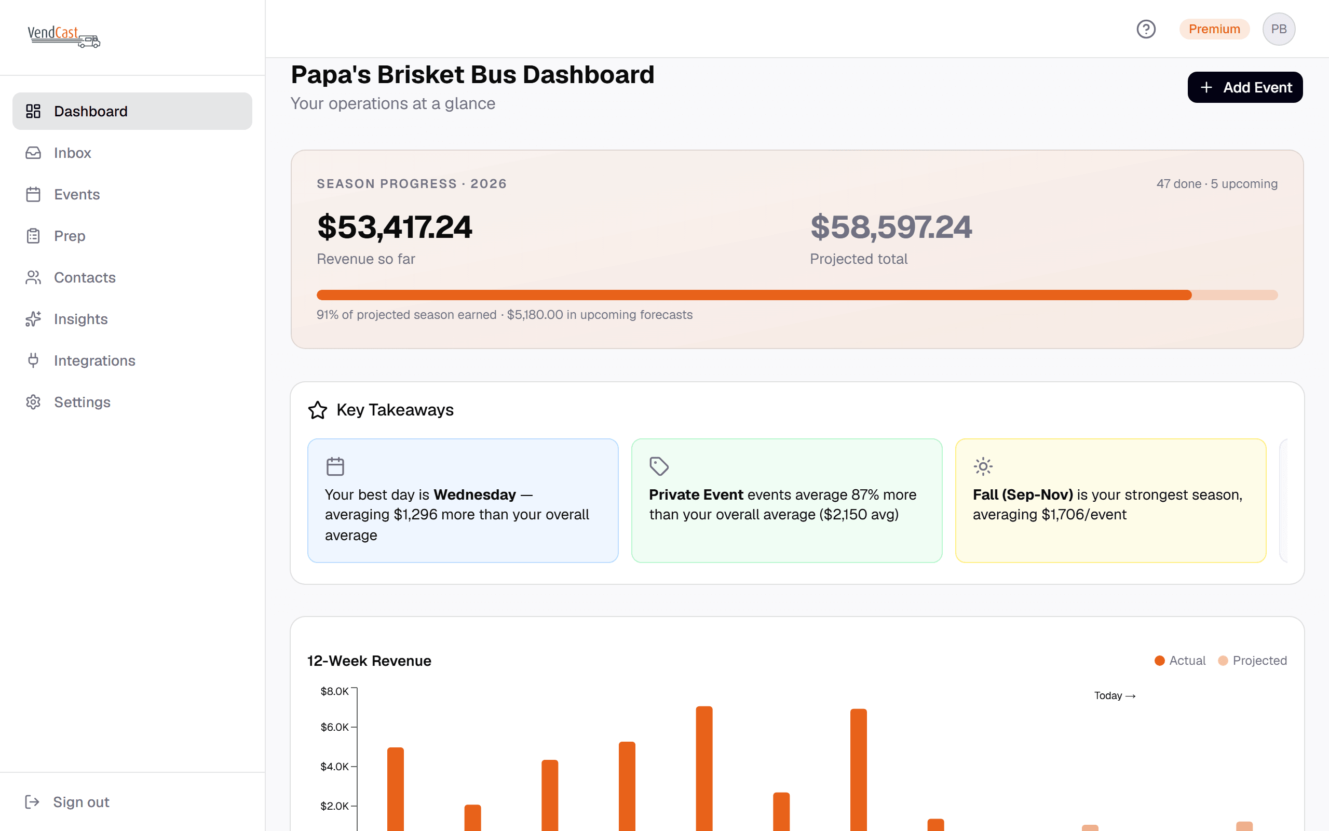This screenshot has width=1329, height=831.
Task: Click the Actual legend color dot
Action: (x=1160, y=661)
